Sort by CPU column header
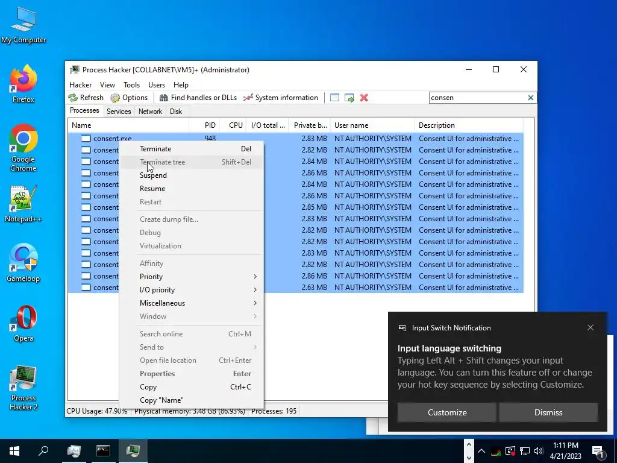Screen dimensions: 617x463 (233, 125)
